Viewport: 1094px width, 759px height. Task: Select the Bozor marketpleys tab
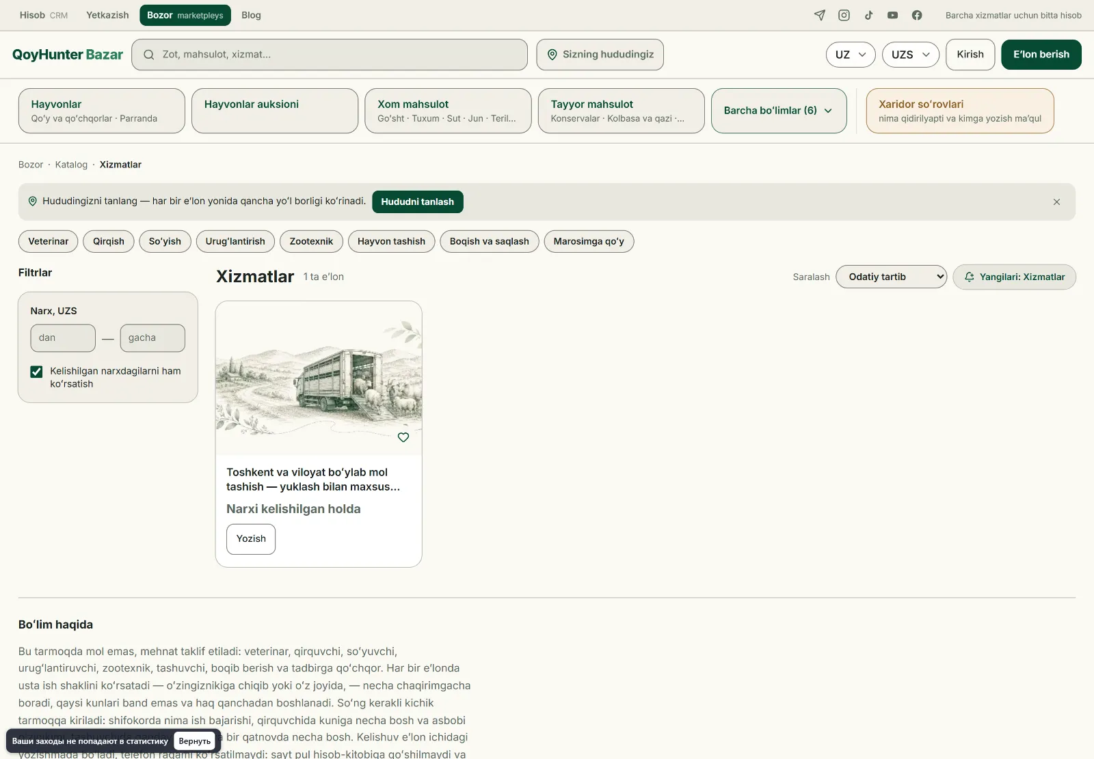(185, 15)
